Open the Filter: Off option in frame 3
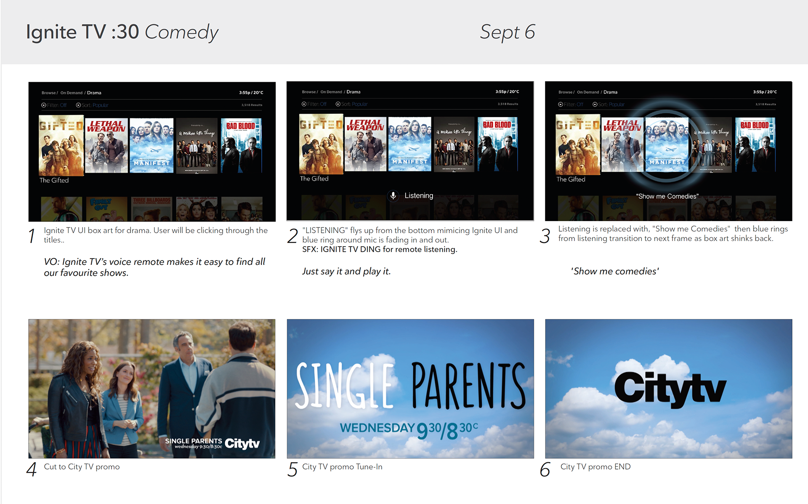Screen dimensions: 808x504 [571, 104]
